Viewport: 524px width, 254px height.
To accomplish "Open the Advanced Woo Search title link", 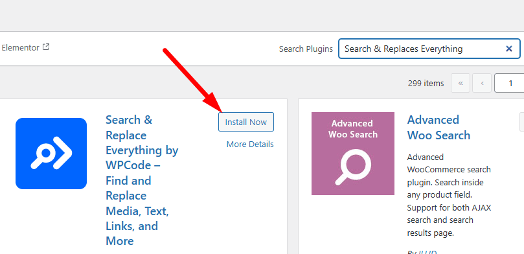I will [439, 128].
